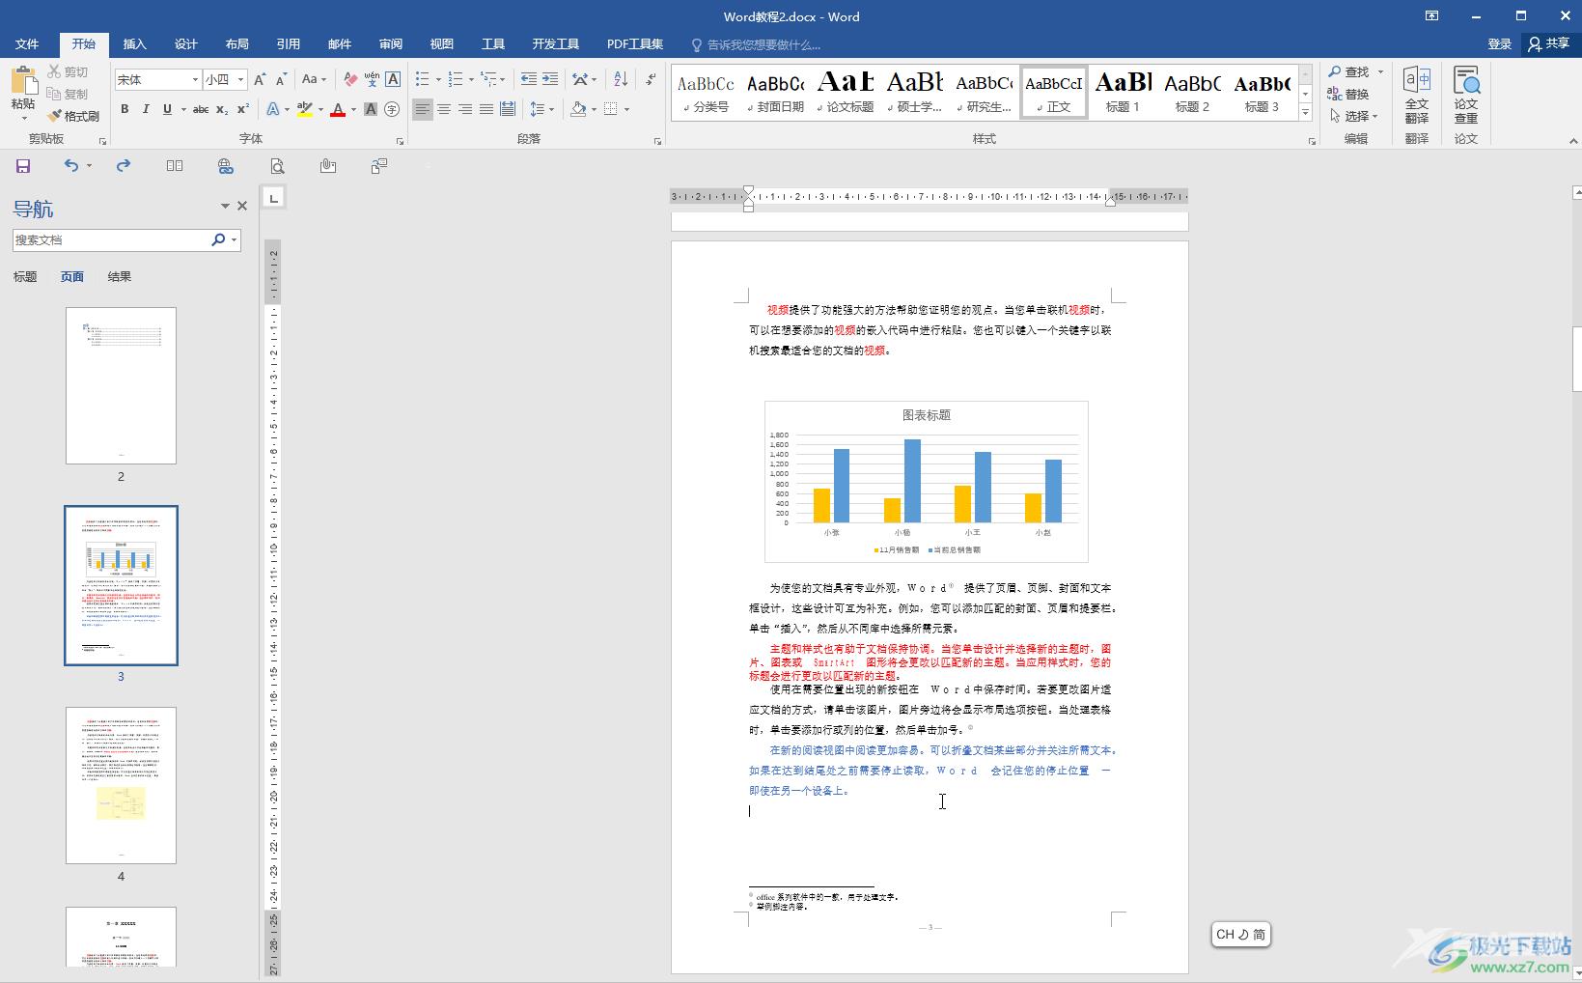This screenshot has width=1582, height=983.
Task: Toggle superscript formatting
Action: (243, 109)
